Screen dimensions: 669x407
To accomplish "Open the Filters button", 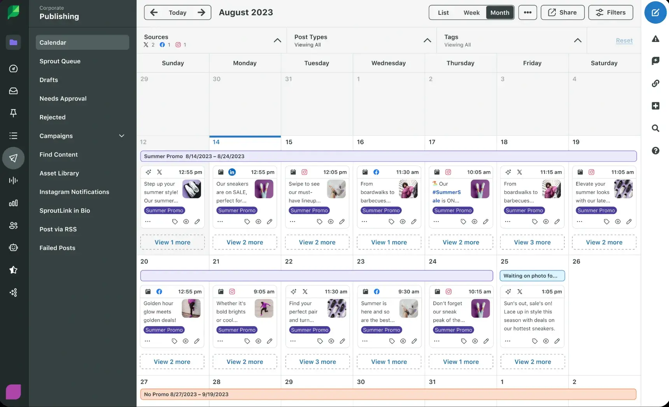I will tap(611, 12).
